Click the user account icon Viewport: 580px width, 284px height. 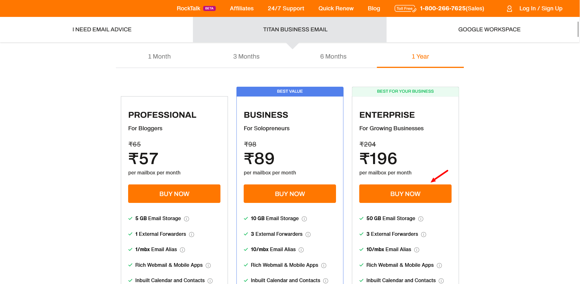[509, 9]
